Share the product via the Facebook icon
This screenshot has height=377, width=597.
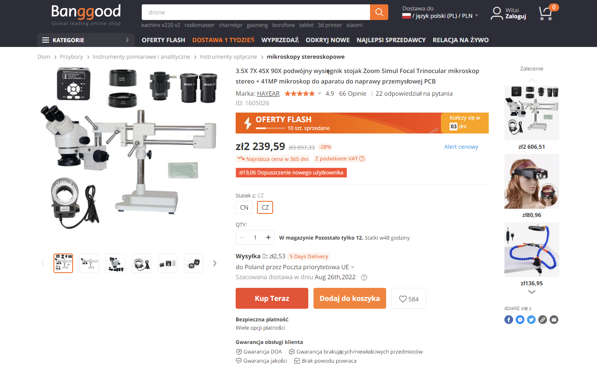pos(509,320)
